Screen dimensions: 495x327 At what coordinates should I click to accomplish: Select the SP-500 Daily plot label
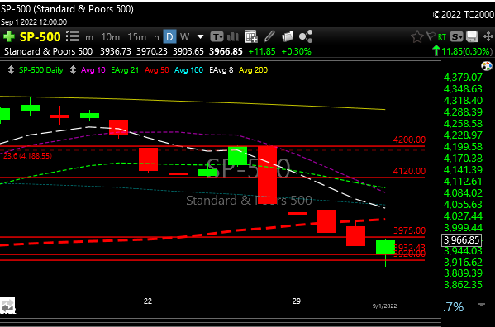coord(41,70)
